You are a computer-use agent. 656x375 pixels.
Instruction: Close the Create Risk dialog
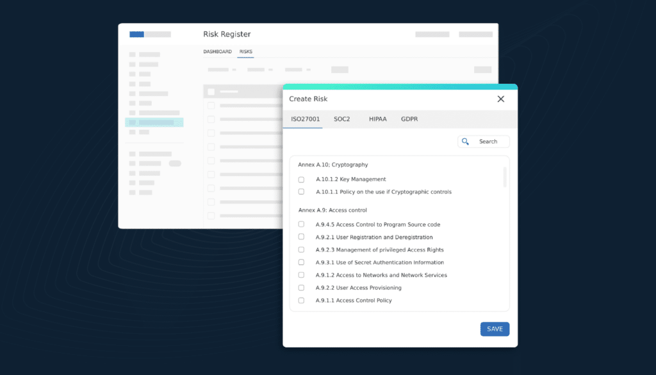point(501,99)
